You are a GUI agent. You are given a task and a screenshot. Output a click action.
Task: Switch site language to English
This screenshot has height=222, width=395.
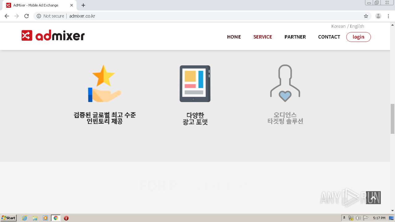[357, 26]
